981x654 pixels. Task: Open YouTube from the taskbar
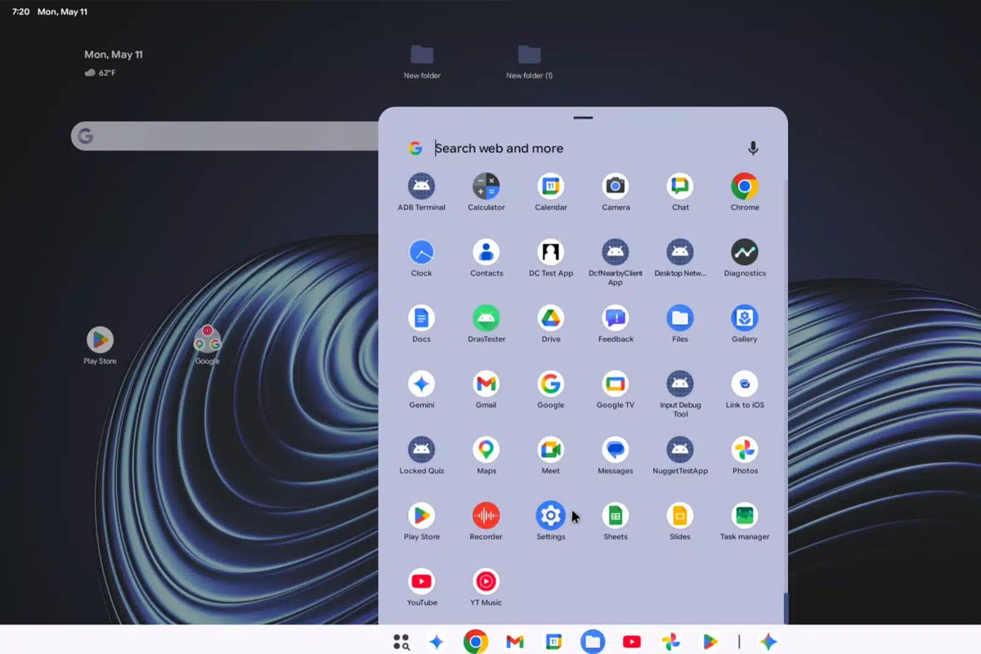pos(631,642)
